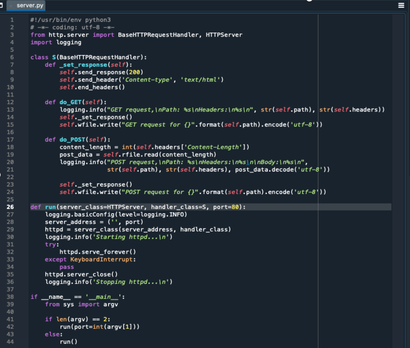Image resolution: width=410 pixels, height=348 pixels.
Task: Click 'self.rfile.read(content_length)' expression
Action: pos(159,155)
